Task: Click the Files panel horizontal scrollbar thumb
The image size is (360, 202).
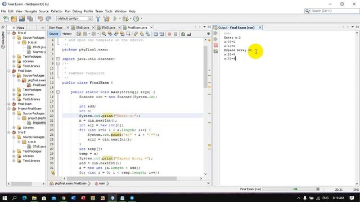Action: click(21, 183)
